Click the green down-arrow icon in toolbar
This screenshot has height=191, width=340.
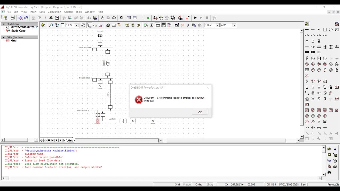tap(148, 18)
